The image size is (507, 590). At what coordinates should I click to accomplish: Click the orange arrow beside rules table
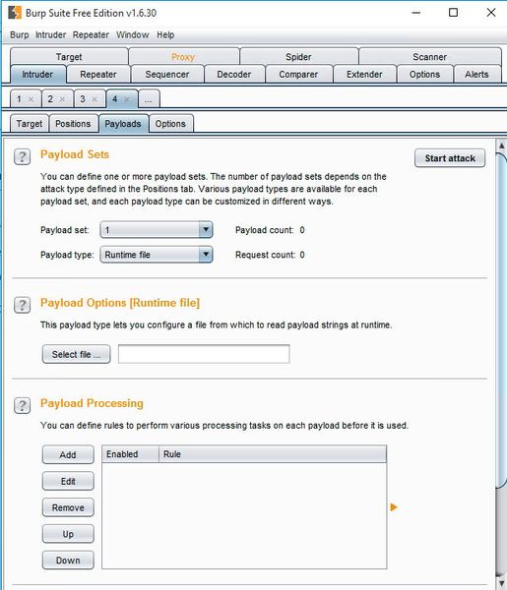pyautogui.click(x=394, y=507)
